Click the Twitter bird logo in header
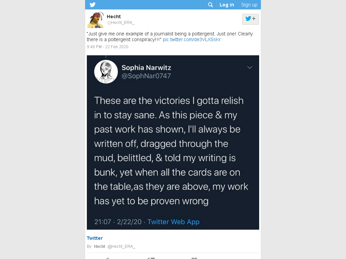Screen dimensions: 346x259 93,5
